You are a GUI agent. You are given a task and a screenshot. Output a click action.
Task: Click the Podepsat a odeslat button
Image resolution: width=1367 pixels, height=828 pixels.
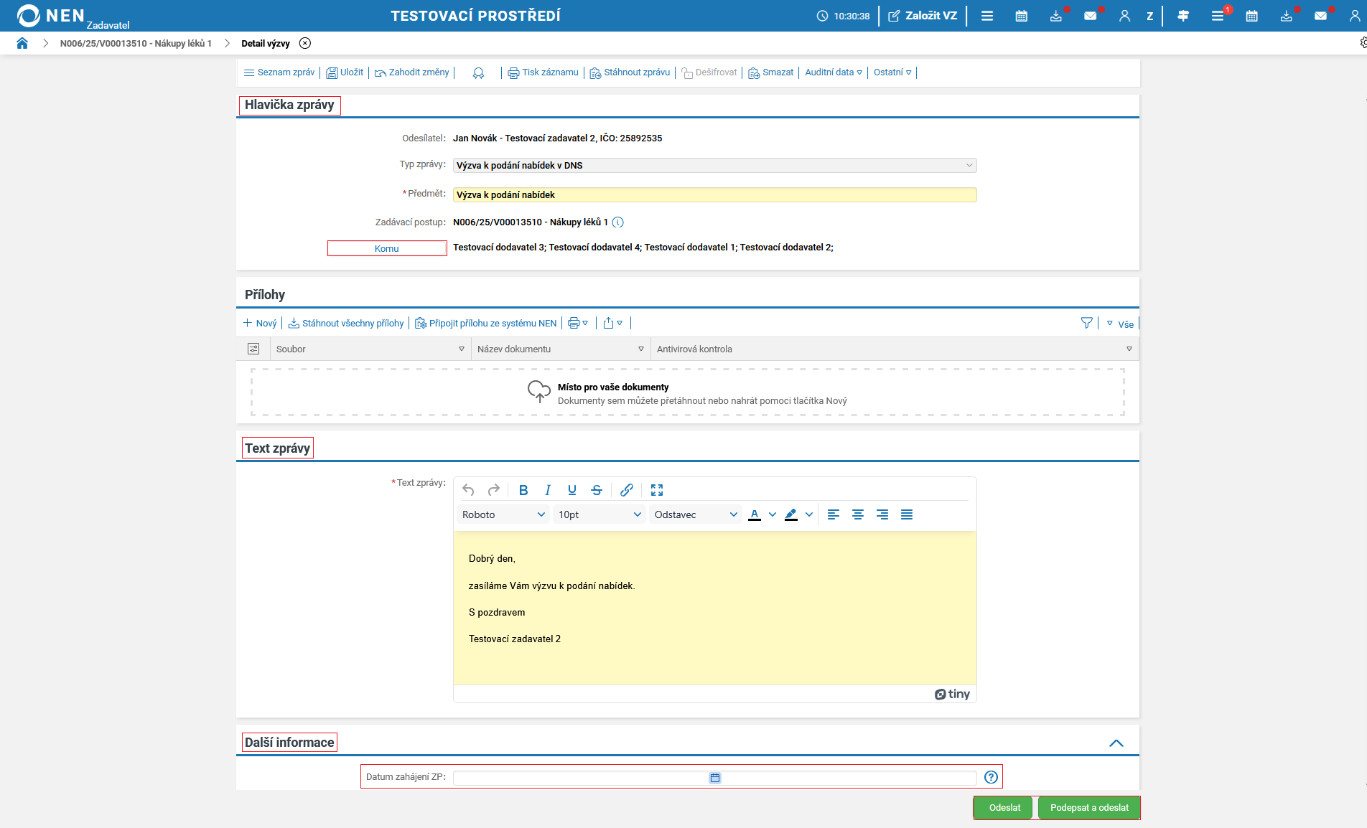(1089, 808)
